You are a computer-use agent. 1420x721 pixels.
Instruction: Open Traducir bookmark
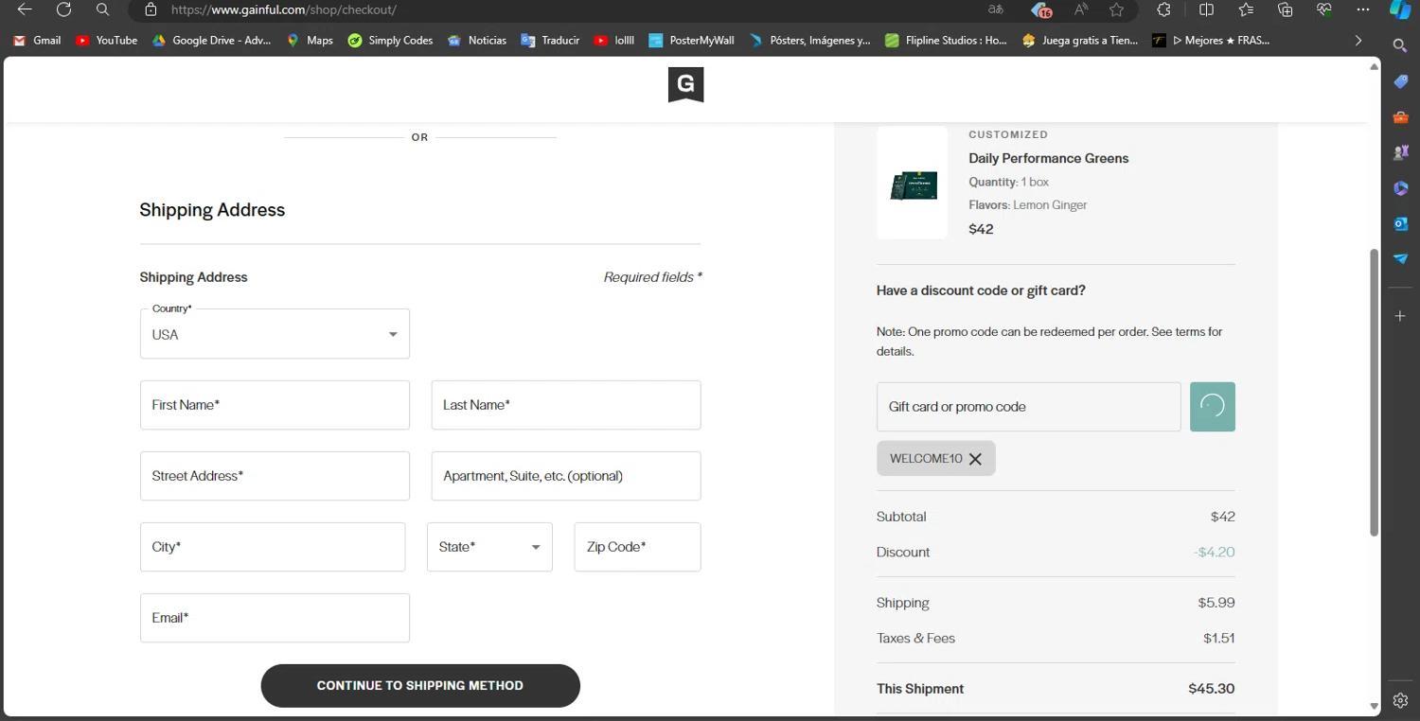pos(550,41)
